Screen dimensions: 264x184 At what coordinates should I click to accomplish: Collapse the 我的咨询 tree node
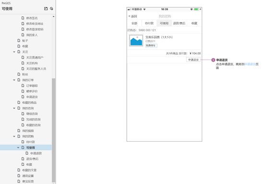click(14, 108)
